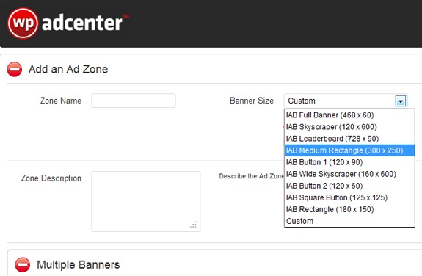
Task: Collapse the Multiple Banners section
Action: pyautogui.click(x=23, y=265)
